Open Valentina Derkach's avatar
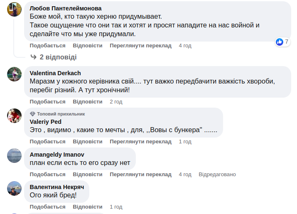 pyautogui.click(x=15, y=74)
